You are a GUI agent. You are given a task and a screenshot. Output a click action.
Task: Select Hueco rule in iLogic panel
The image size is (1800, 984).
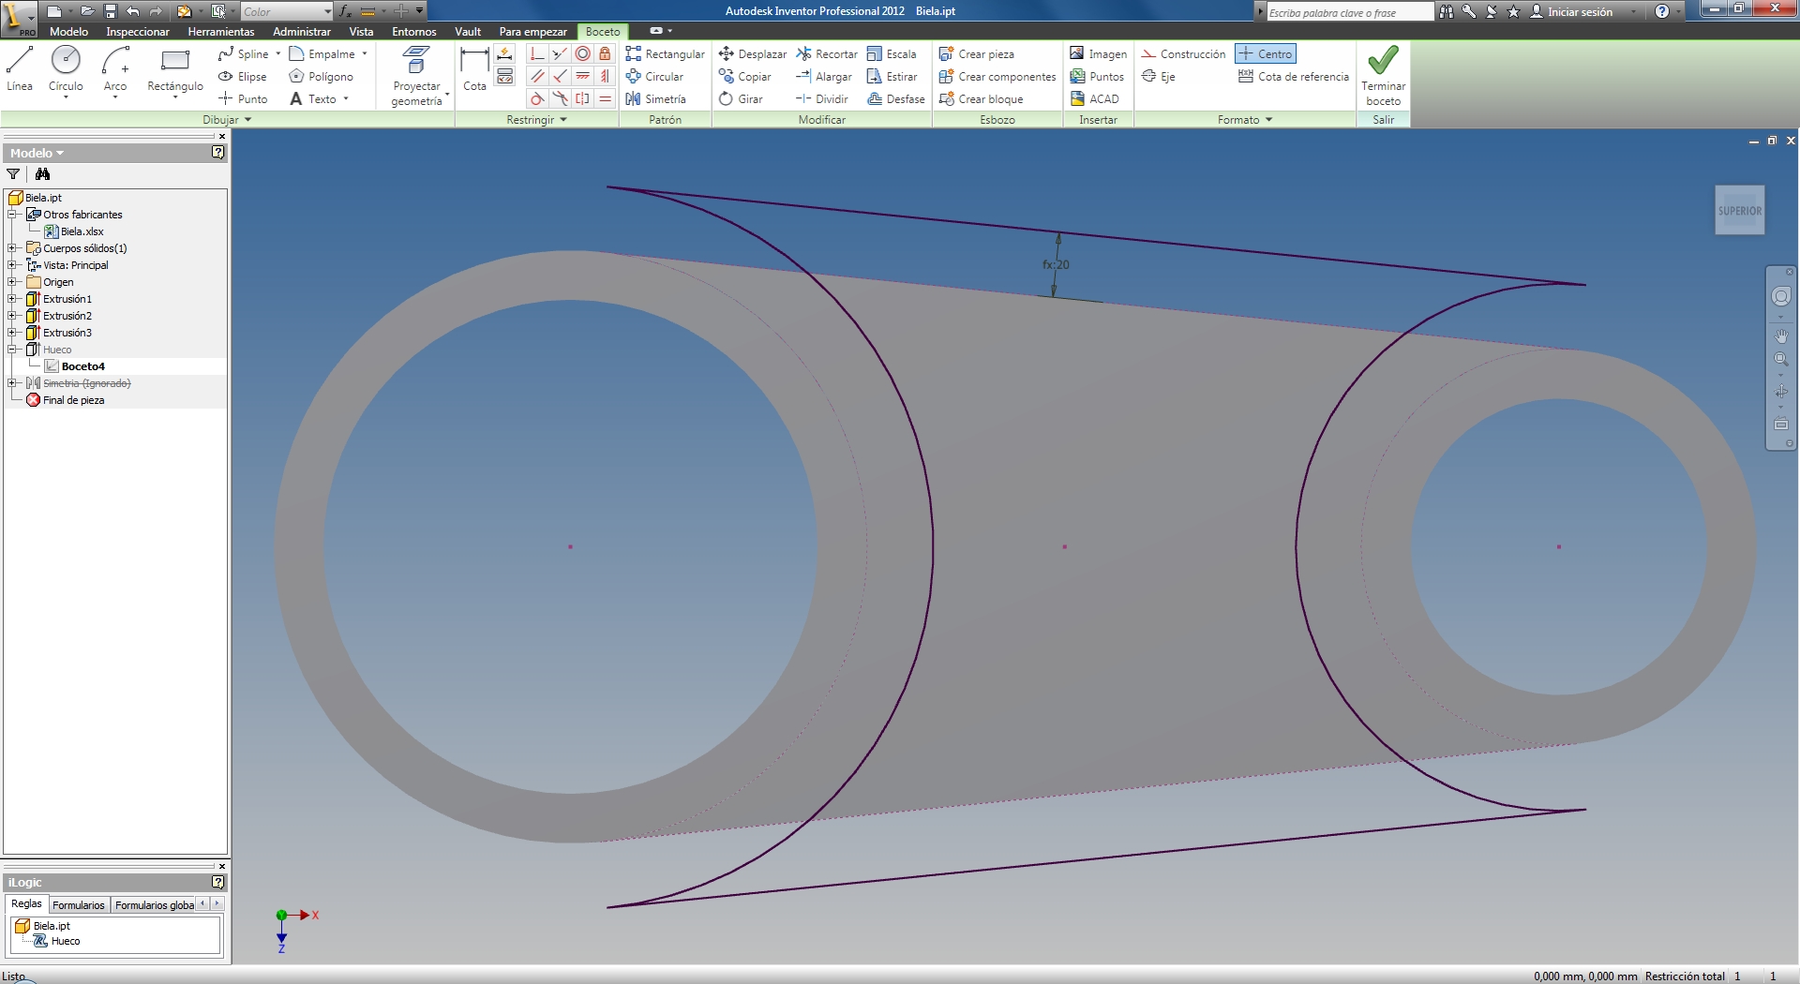click(x=65, y=941)
